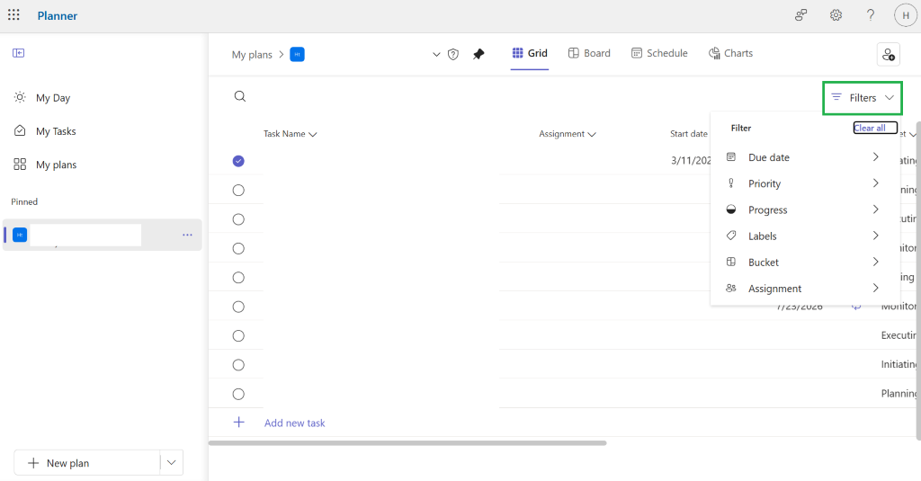Screen dimensions: 921x481
Task: Click the shield info icon in header
Action: [x=453, y=55]
